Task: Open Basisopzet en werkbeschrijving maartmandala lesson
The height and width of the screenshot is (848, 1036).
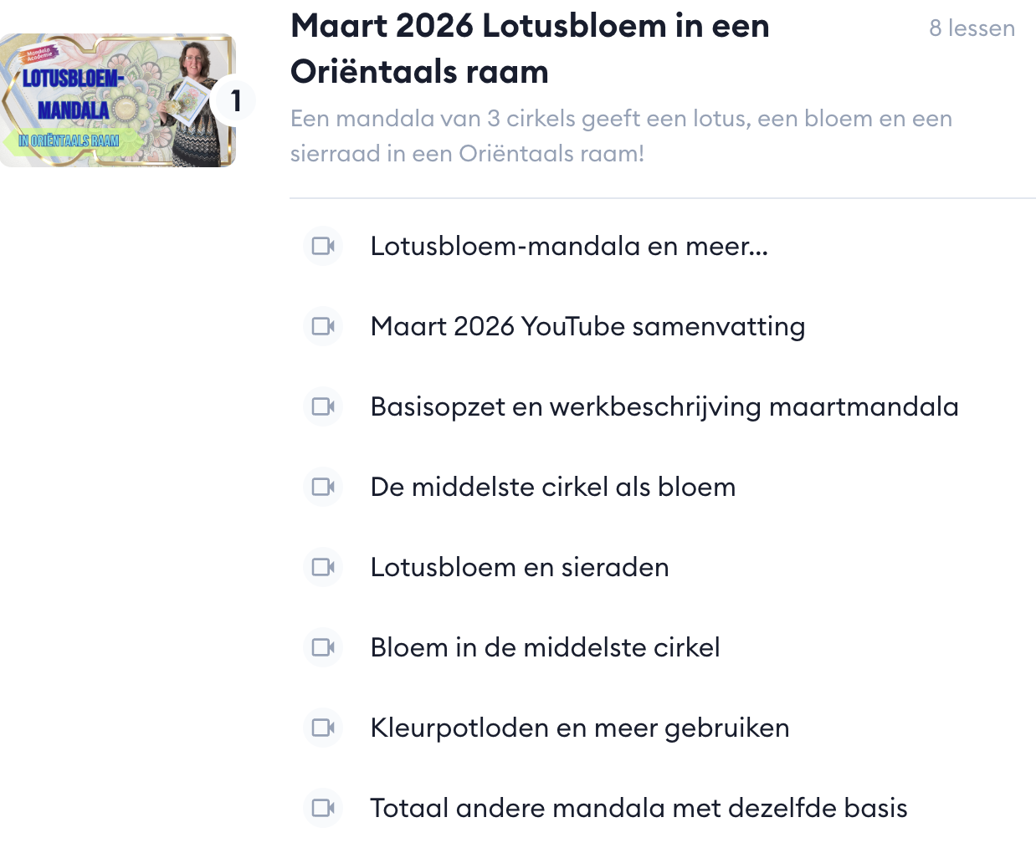Action: (664, 406)
